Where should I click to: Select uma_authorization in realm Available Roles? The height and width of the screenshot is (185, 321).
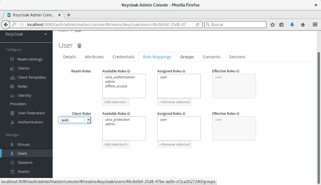coord(120,77)
